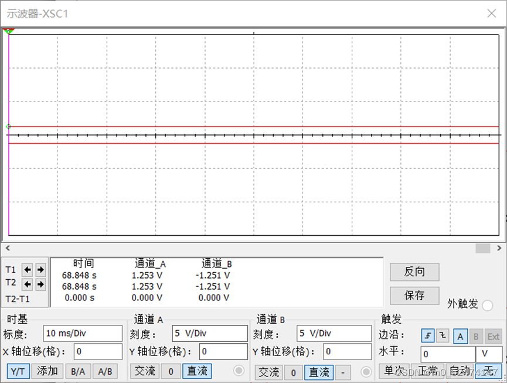507x383 pixels.
Task: Click T1 time value 68.848 s
Action: [x=79, y=276]
